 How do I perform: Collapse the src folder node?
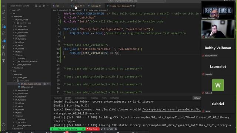point(11,13)
